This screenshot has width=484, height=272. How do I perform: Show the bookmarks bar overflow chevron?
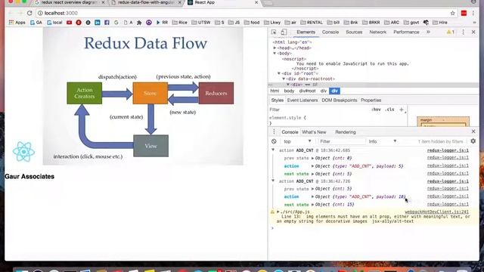[474, 23]
